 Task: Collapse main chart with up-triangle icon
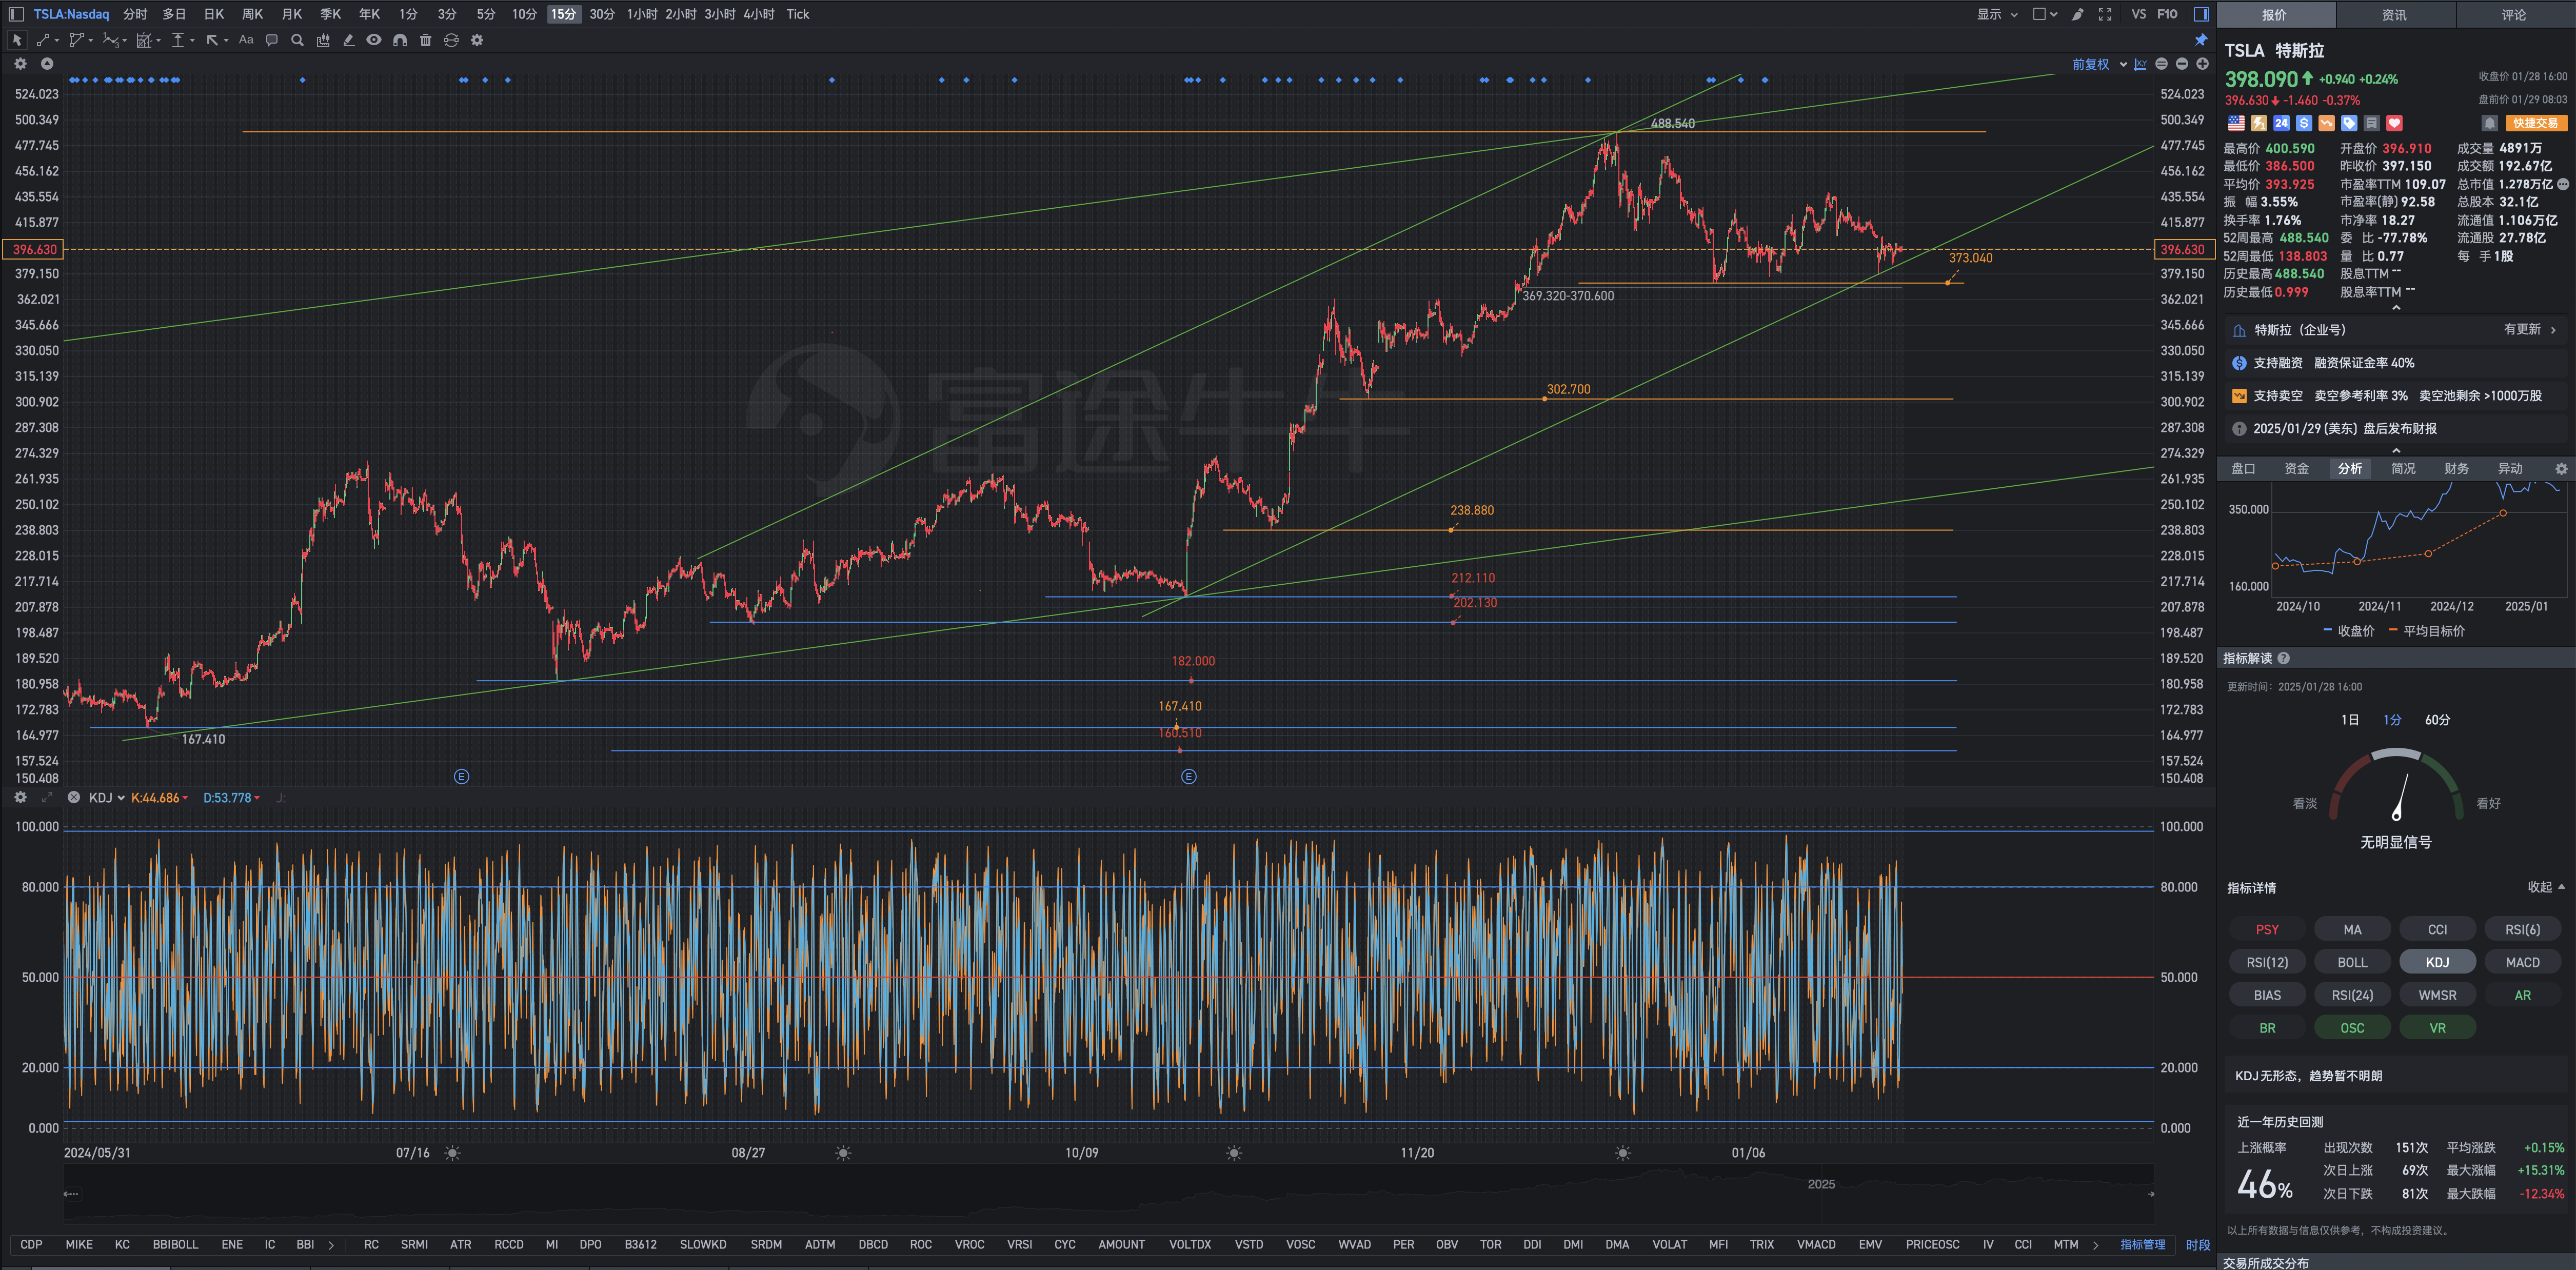47,64
